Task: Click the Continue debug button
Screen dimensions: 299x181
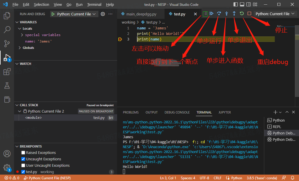Action: coord(211,13)
